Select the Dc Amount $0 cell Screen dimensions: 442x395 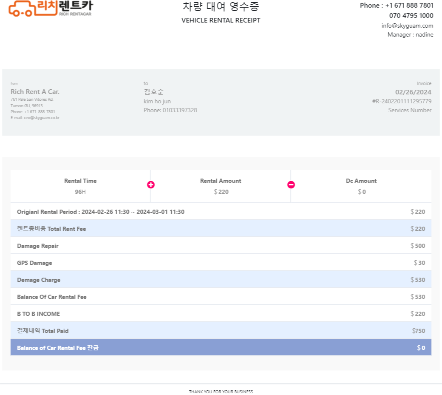pyautogui.click(x=361, y=186)
